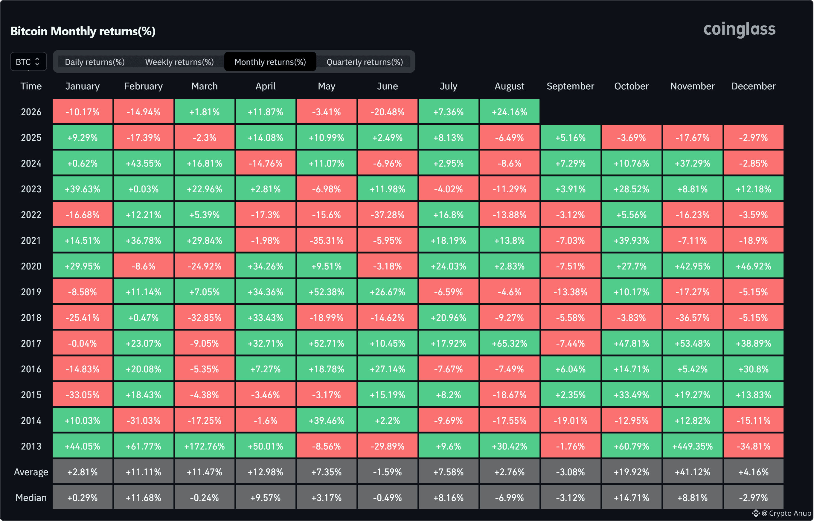Click the 2020 December cell +46.92%

[x=754, y=266]
